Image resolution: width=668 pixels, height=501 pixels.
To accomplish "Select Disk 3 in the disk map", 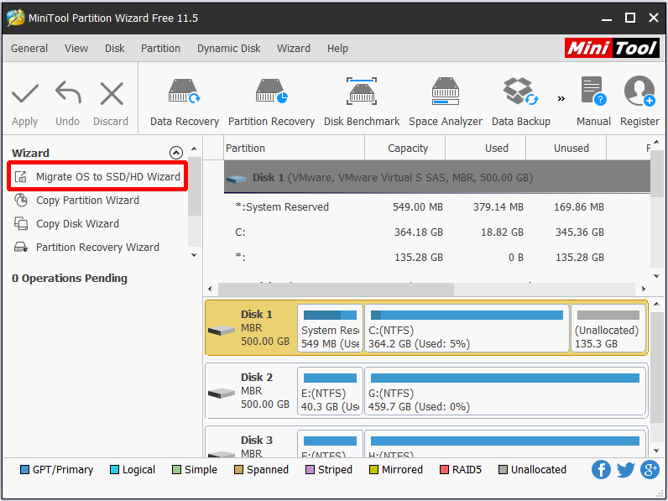I will (250, 443).
